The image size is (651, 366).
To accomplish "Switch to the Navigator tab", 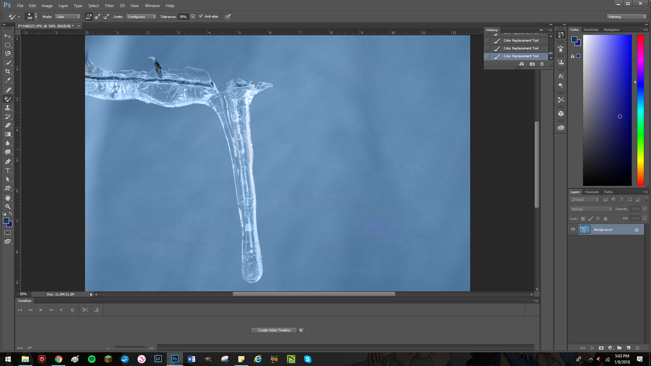I will (611, 29).
